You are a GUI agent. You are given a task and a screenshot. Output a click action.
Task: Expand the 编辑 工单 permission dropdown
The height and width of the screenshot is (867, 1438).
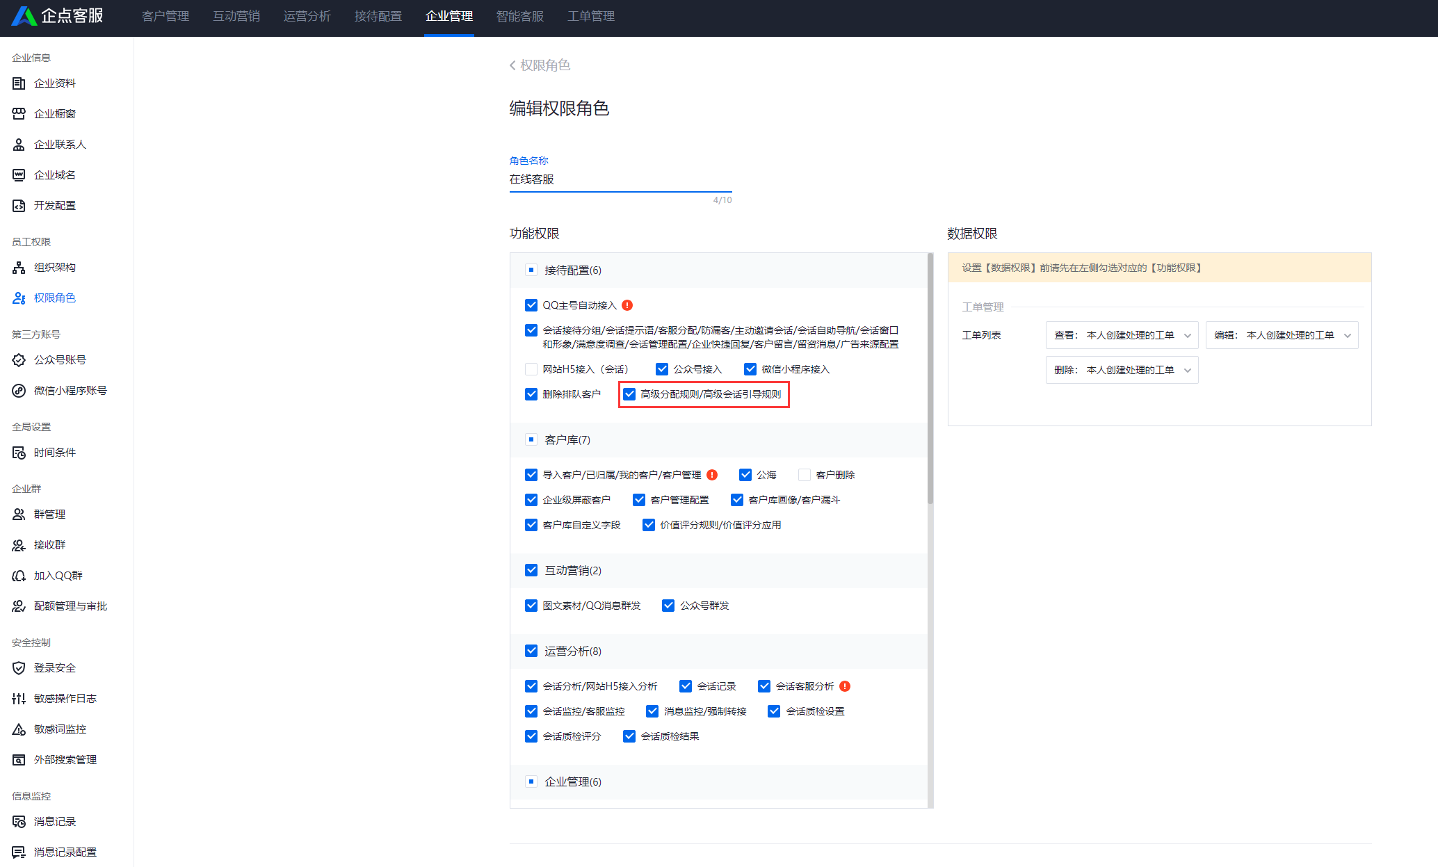[1282, 335]
